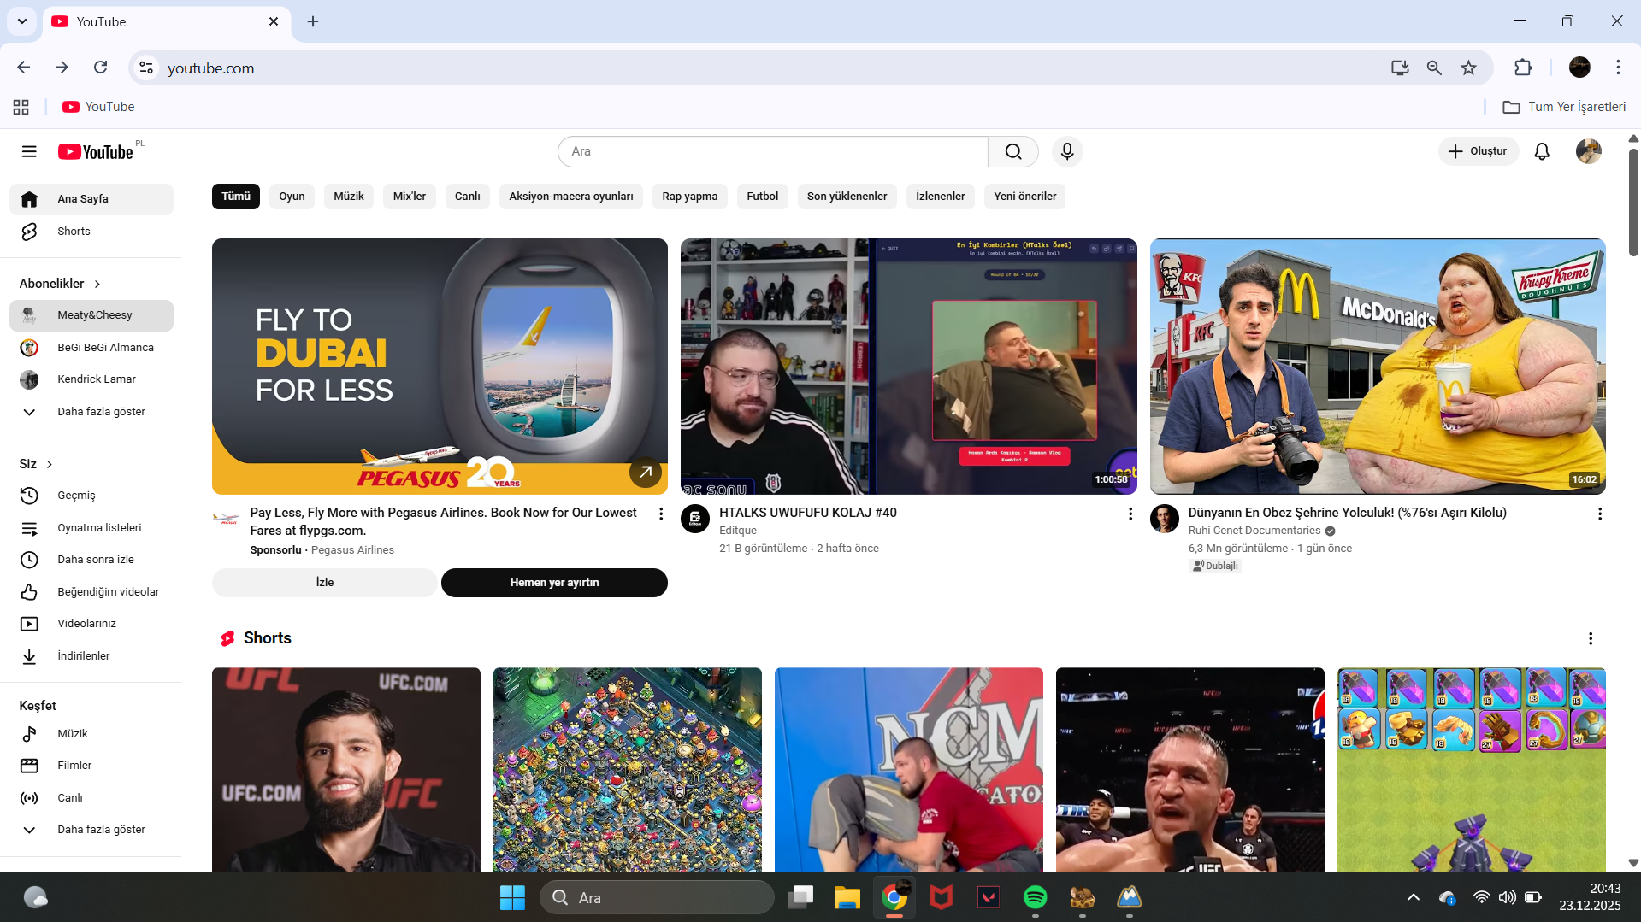Open Filmler in Keşfet section
Screen dimensions: 1641x922
coord(91,766)
